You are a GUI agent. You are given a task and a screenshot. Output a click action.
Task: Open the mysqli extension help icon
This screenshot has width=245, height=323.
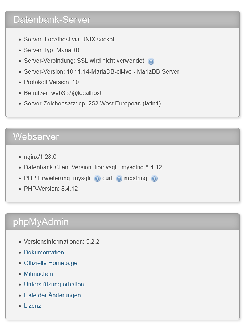pos(97,178)
